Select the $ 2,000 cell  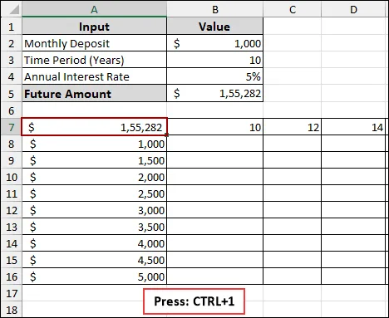coord(94,177)
